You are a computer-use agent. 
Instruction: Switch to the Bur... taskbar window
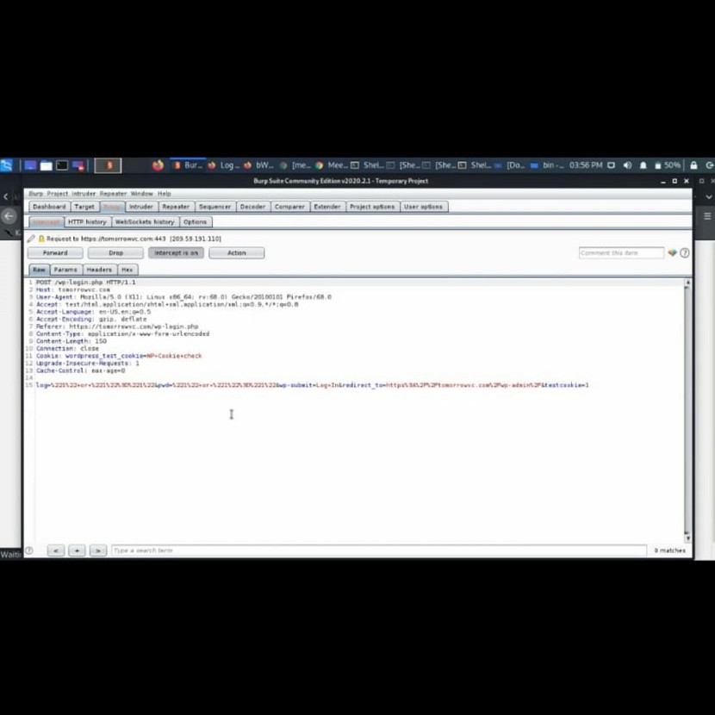coord(188,165)
